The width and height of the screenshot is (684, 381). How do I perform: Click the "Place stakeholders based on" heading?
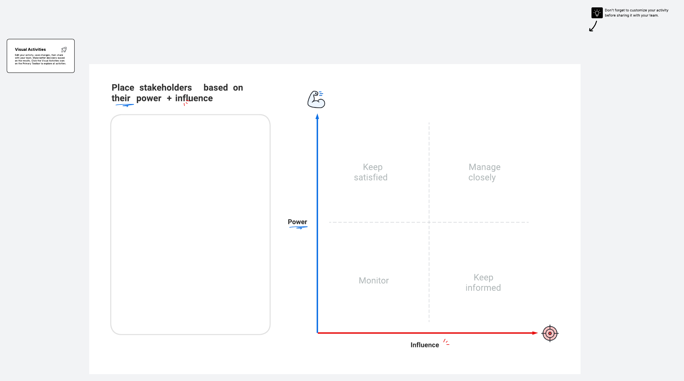tap(177, 88)
